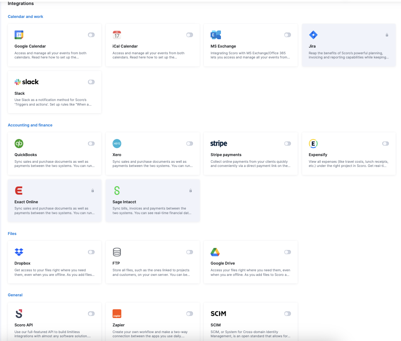The image size is (401, 341).
Task: Open the Google Drive card title
Action: (x=223, y=263)
